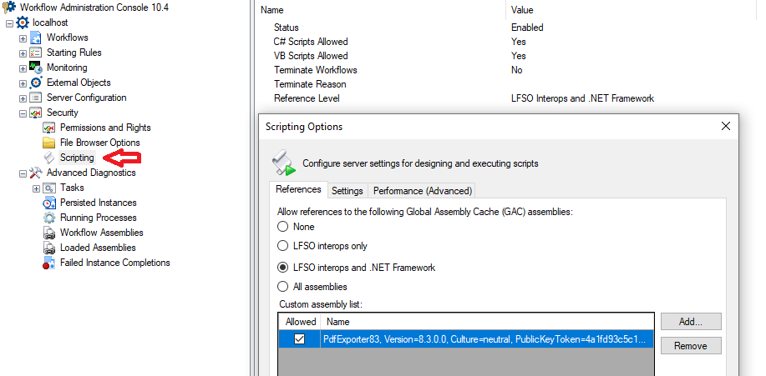The image size is (766, 376).
Task: Click the Remove button
Action: [x=690, y=345]
